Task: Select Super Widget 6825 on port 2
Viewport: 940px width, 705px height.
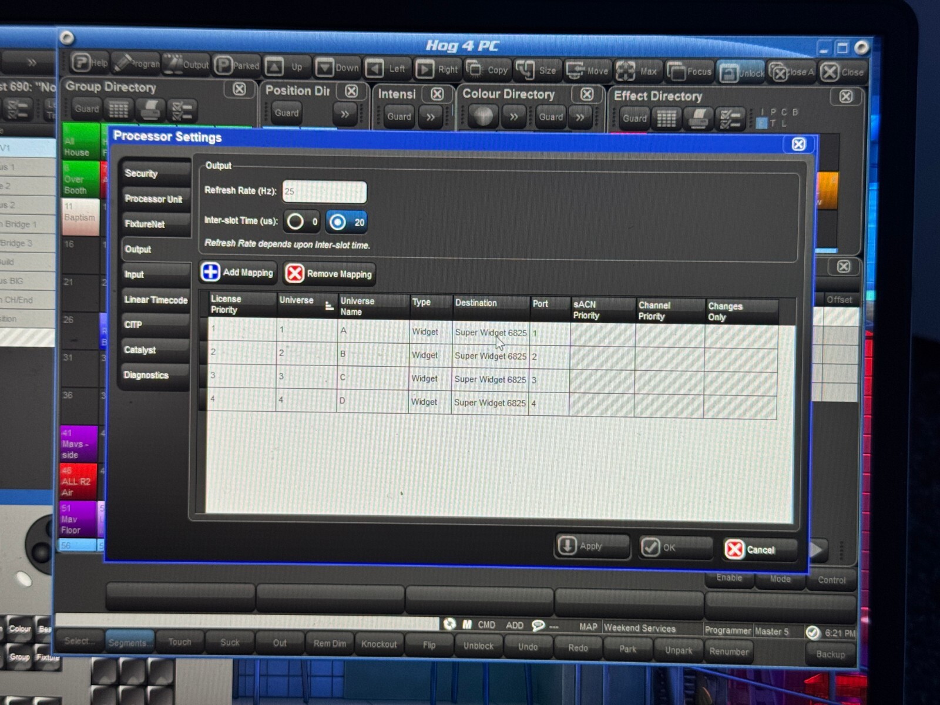Action: point(490,355)
